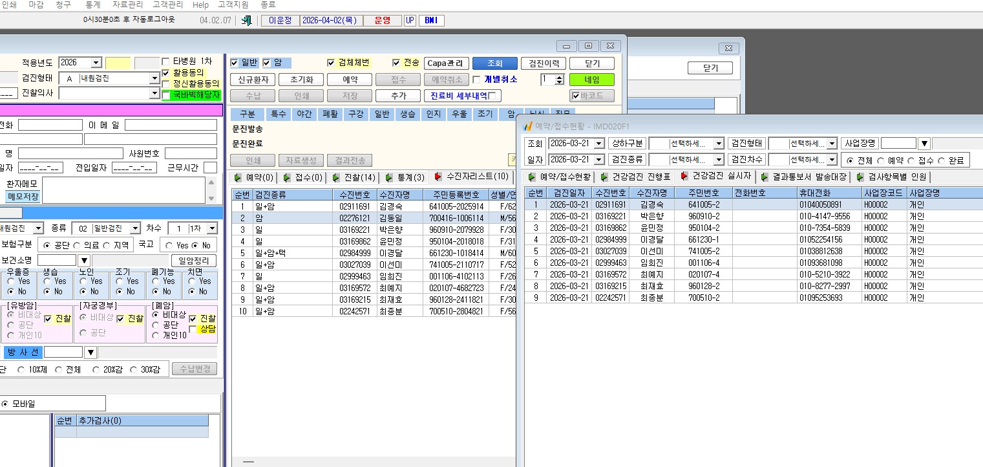
Task: Expand the 사업장명 black arrow dropdown
Action: tap(924, 144)
